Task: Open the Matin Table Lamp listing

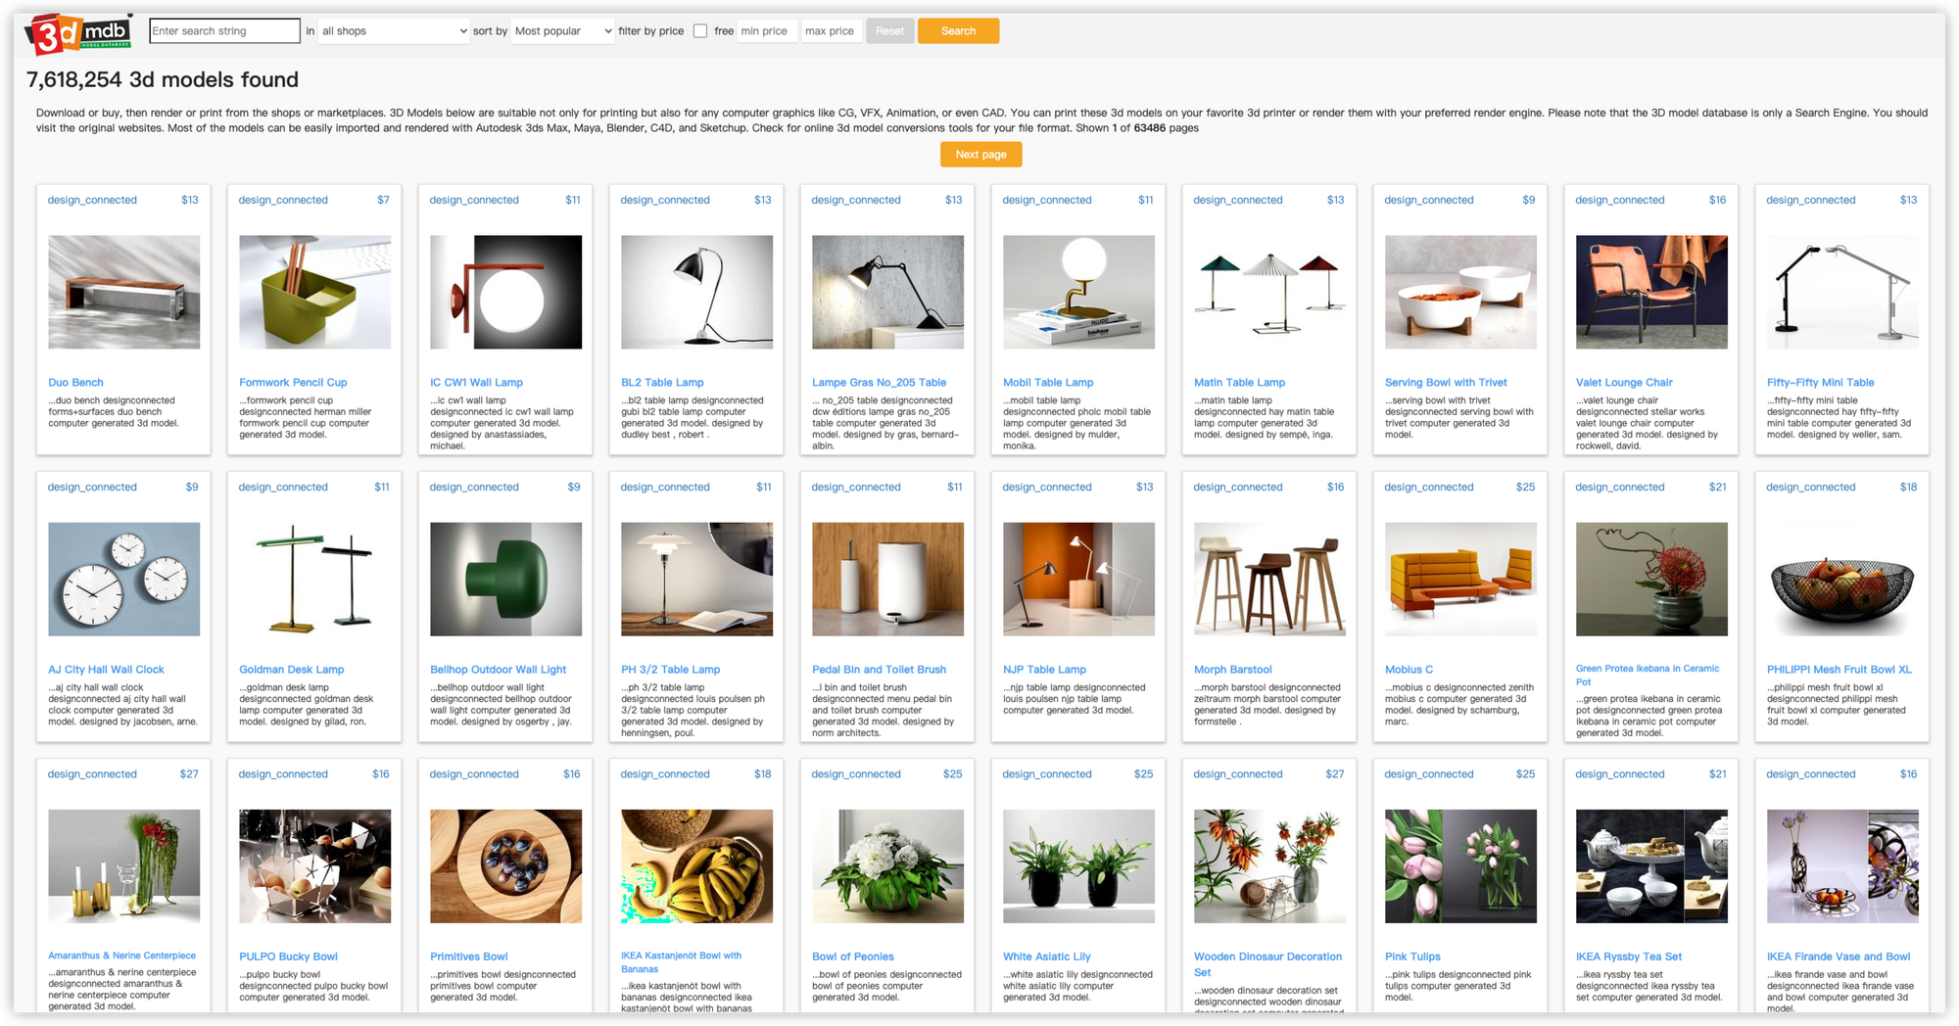Action: [x=1238, y=382]
